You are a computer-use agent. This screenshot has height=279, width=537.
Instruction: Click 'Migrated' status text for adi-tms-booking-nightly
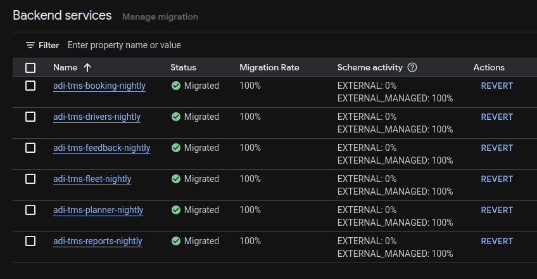[x=201, y=86]
